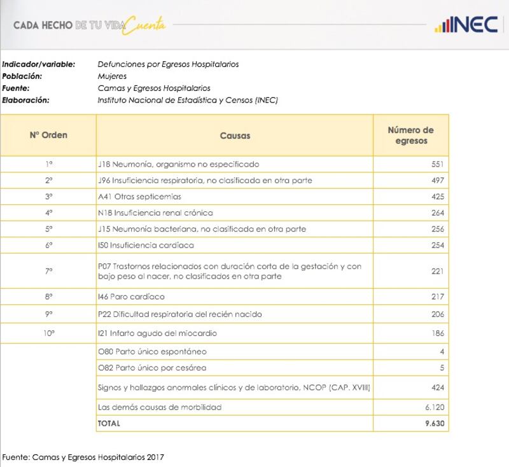The width and height of the screenshot is (509, 467).
Task: Click the 'Causas' column header
Action: pos(235,136)
